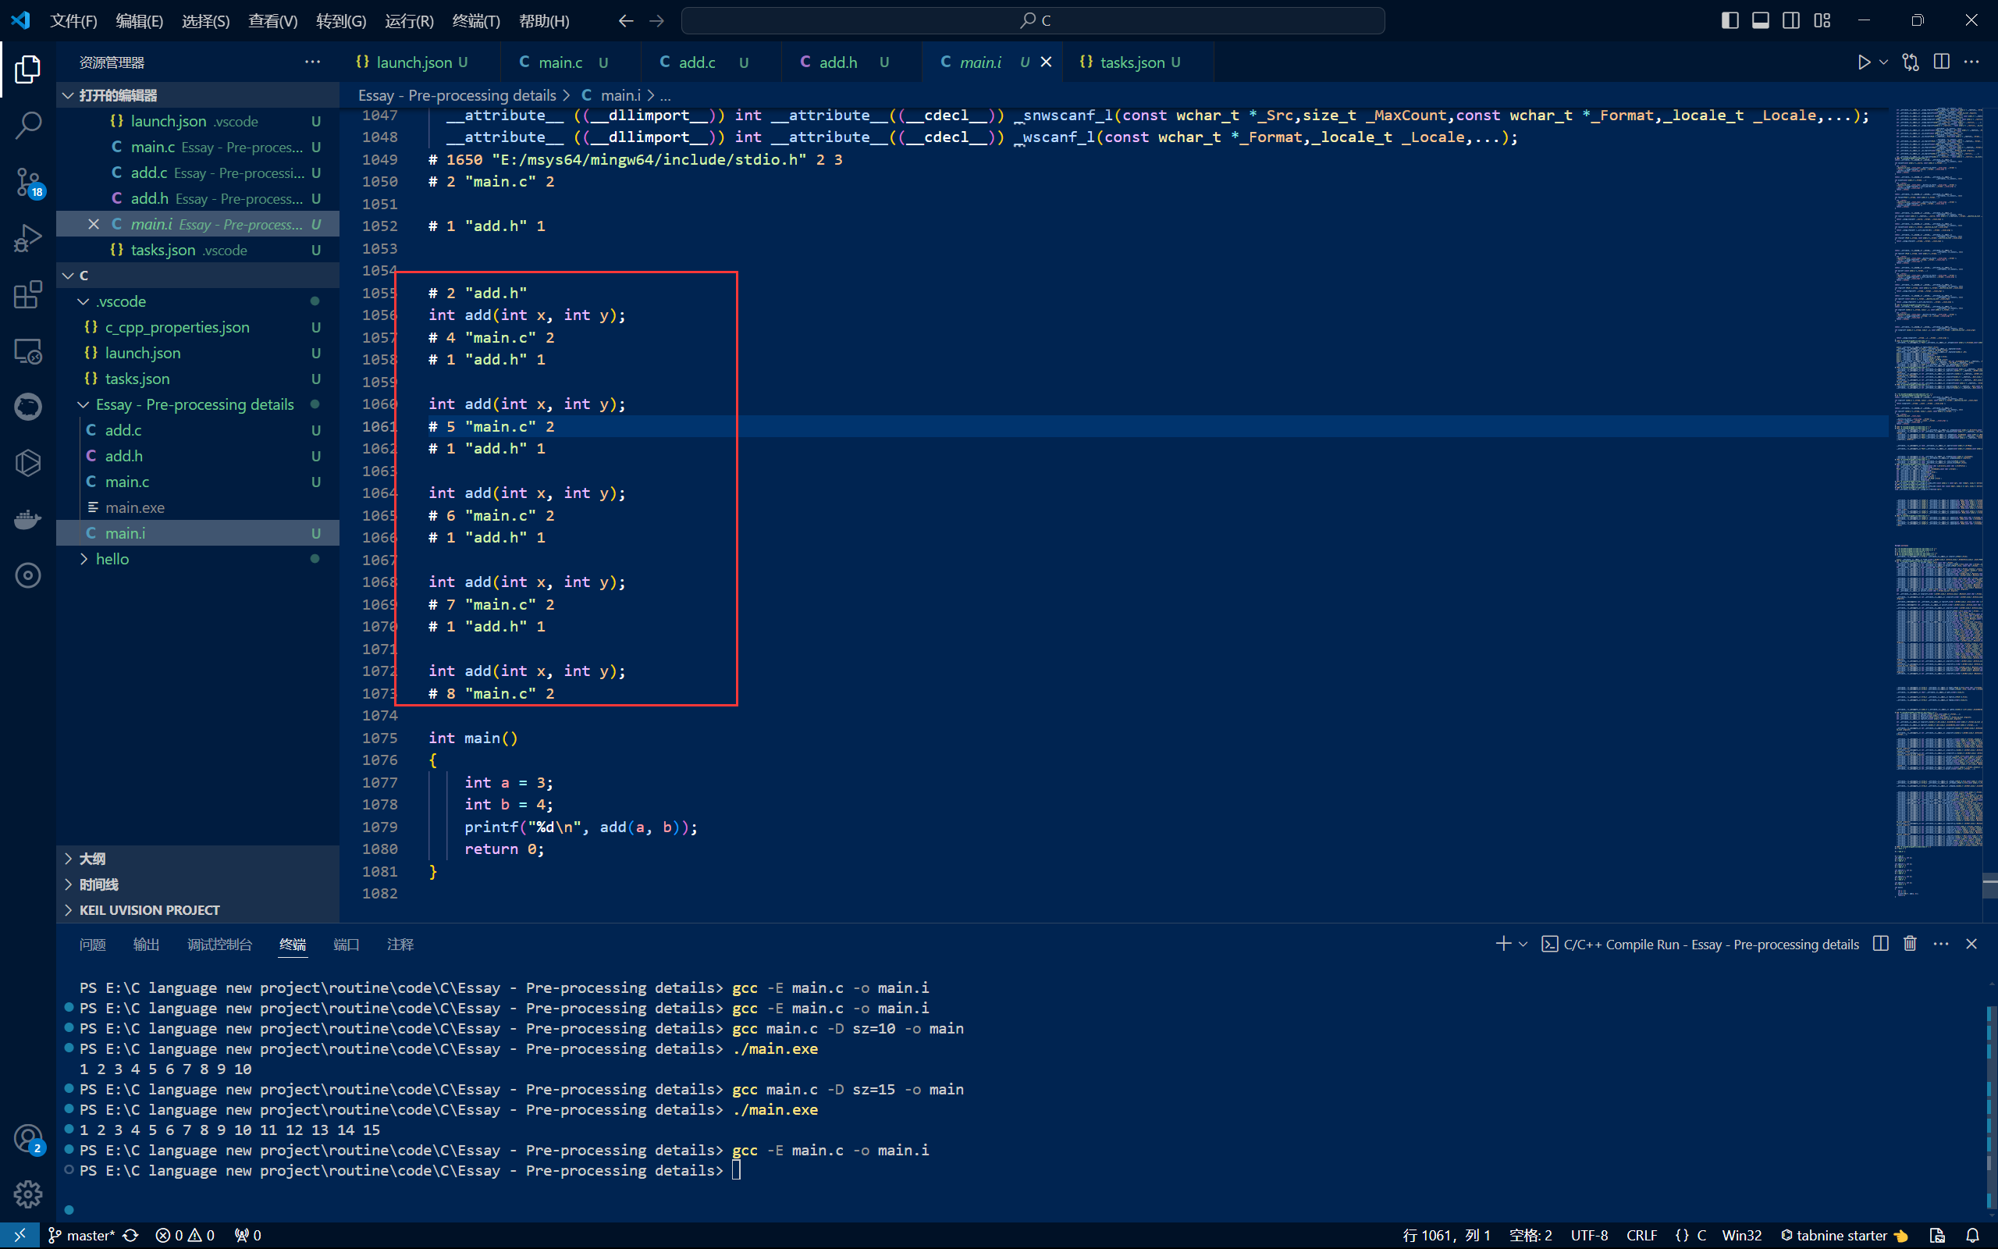
Task: Switch to the 输出 panel tab
Action: pyautogui.click(x=146, y=945)
